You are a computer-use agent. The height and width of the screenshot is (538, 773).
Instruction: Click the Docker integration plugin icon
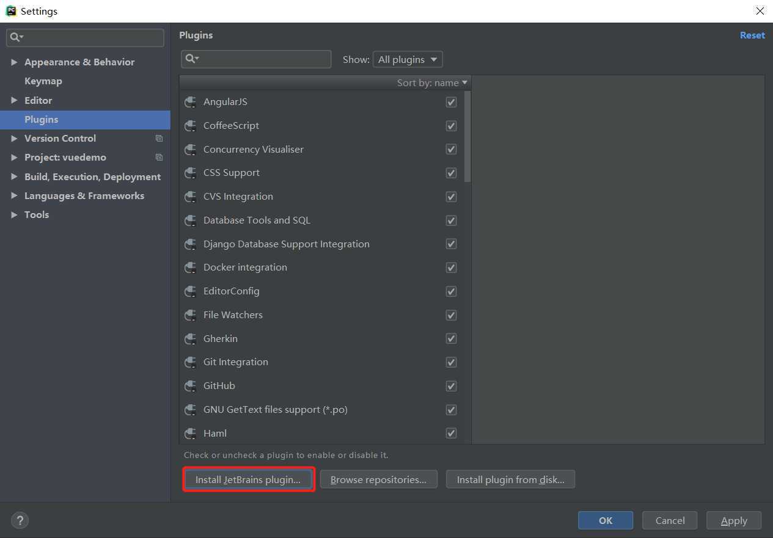190,267
